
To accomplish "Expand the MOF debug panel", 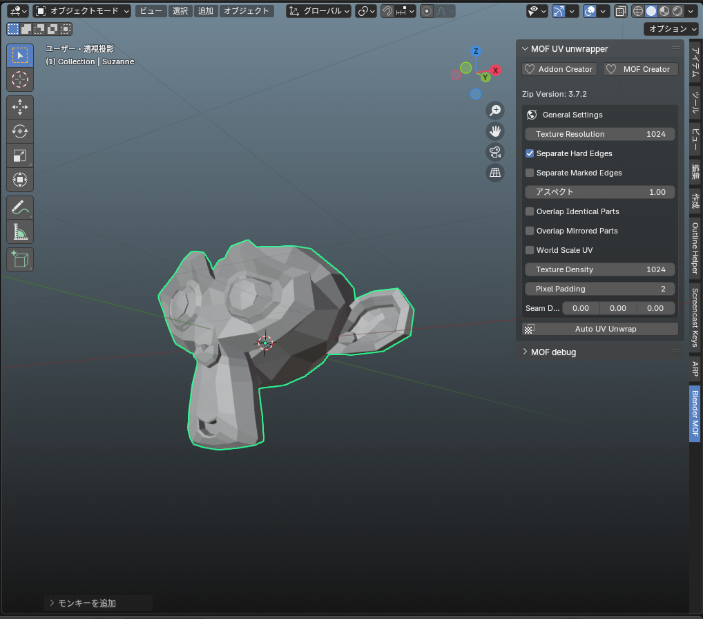I will [x=525, y=352].
